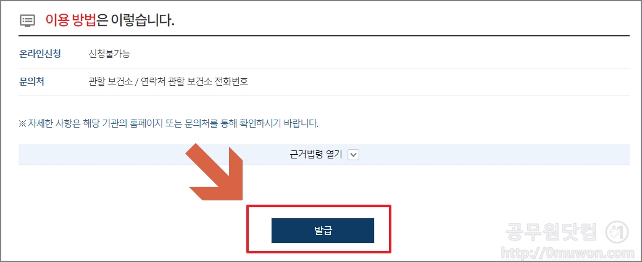This screenshot has width=642, height=262.
Task: Click the 온라인신청 row label
Action: (x=40, y=54)
